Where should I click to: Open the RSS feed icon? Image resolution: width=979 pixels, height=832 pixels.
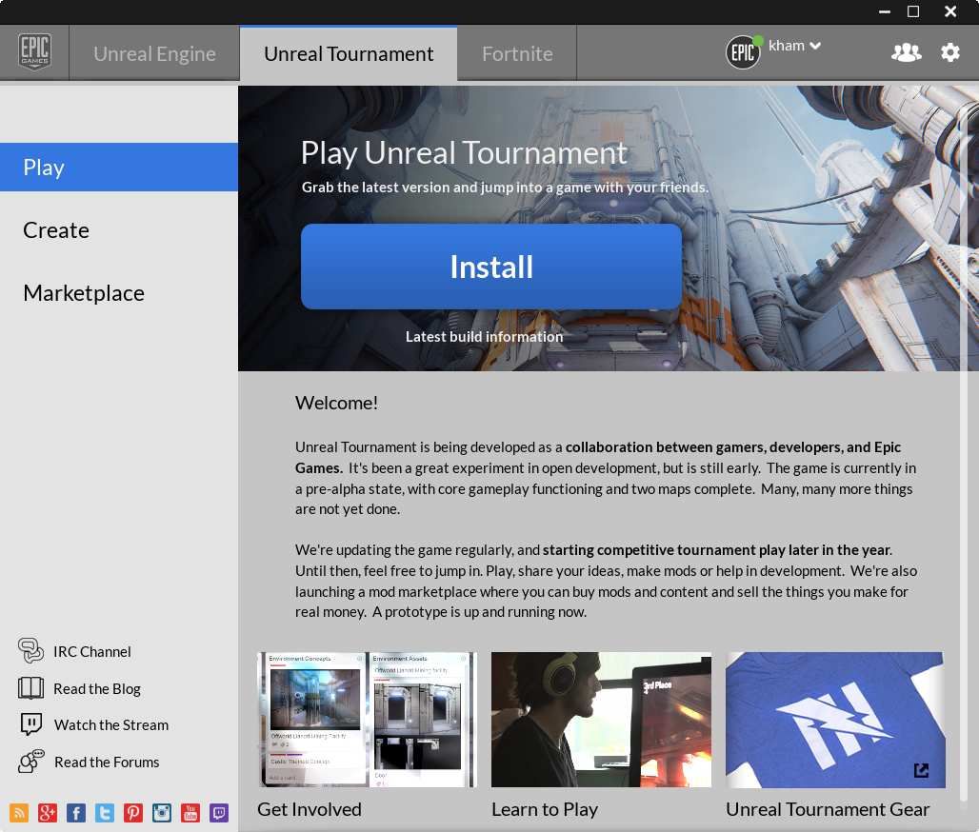[19, 813]
